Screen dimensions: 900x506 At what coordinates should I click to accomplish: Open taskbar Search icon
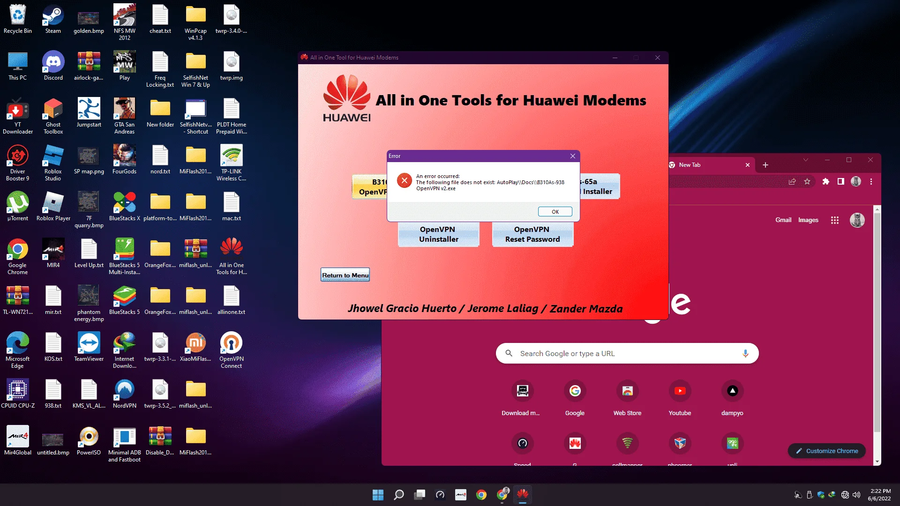pyautogui.click(x=399, y=495)
